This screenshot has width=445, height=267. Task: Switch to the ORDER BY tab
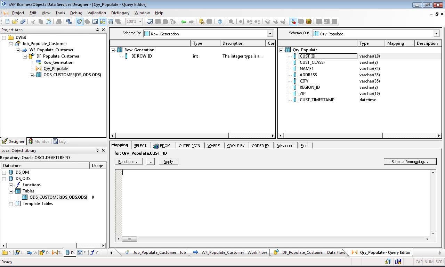[x=260, y=146]
